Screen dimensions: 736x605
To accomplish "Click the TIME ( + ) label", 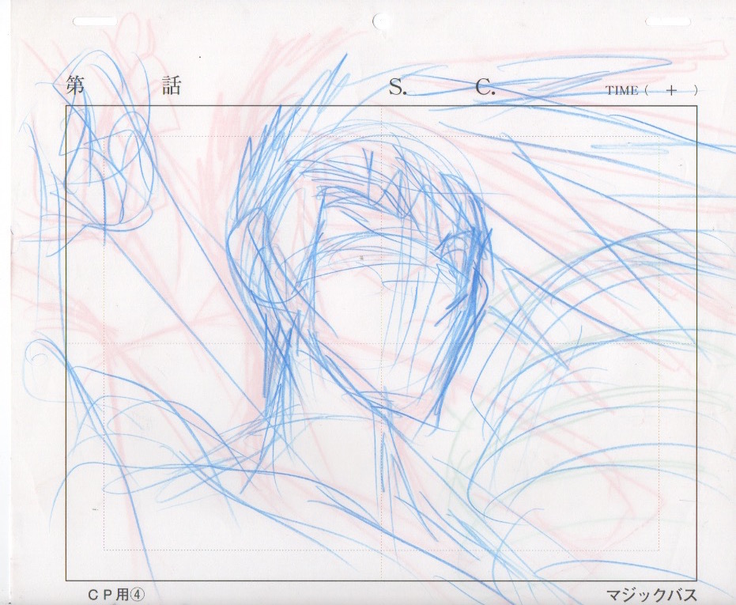I will click(651, 90).
